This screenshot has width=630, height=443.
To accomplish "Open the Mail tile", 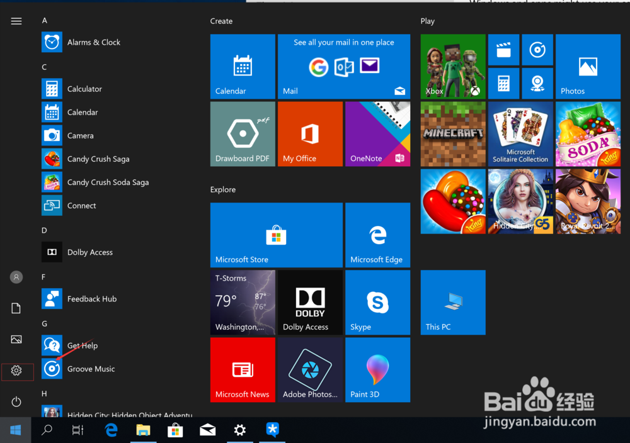I will pos(344,67).
